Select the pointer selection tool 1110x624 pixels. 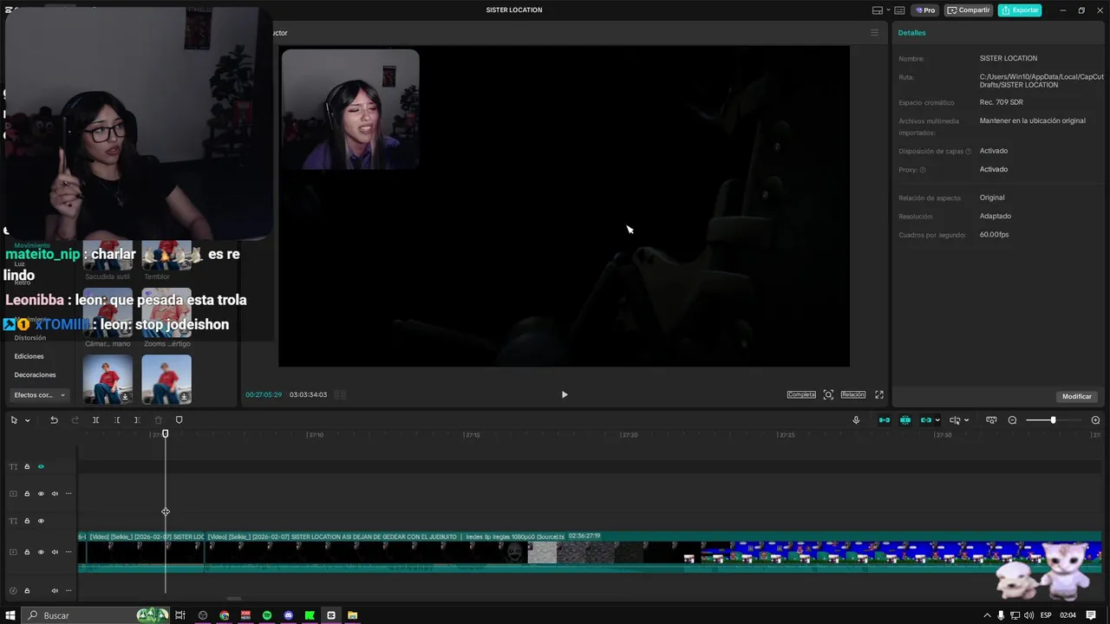[x=14, y=420]
